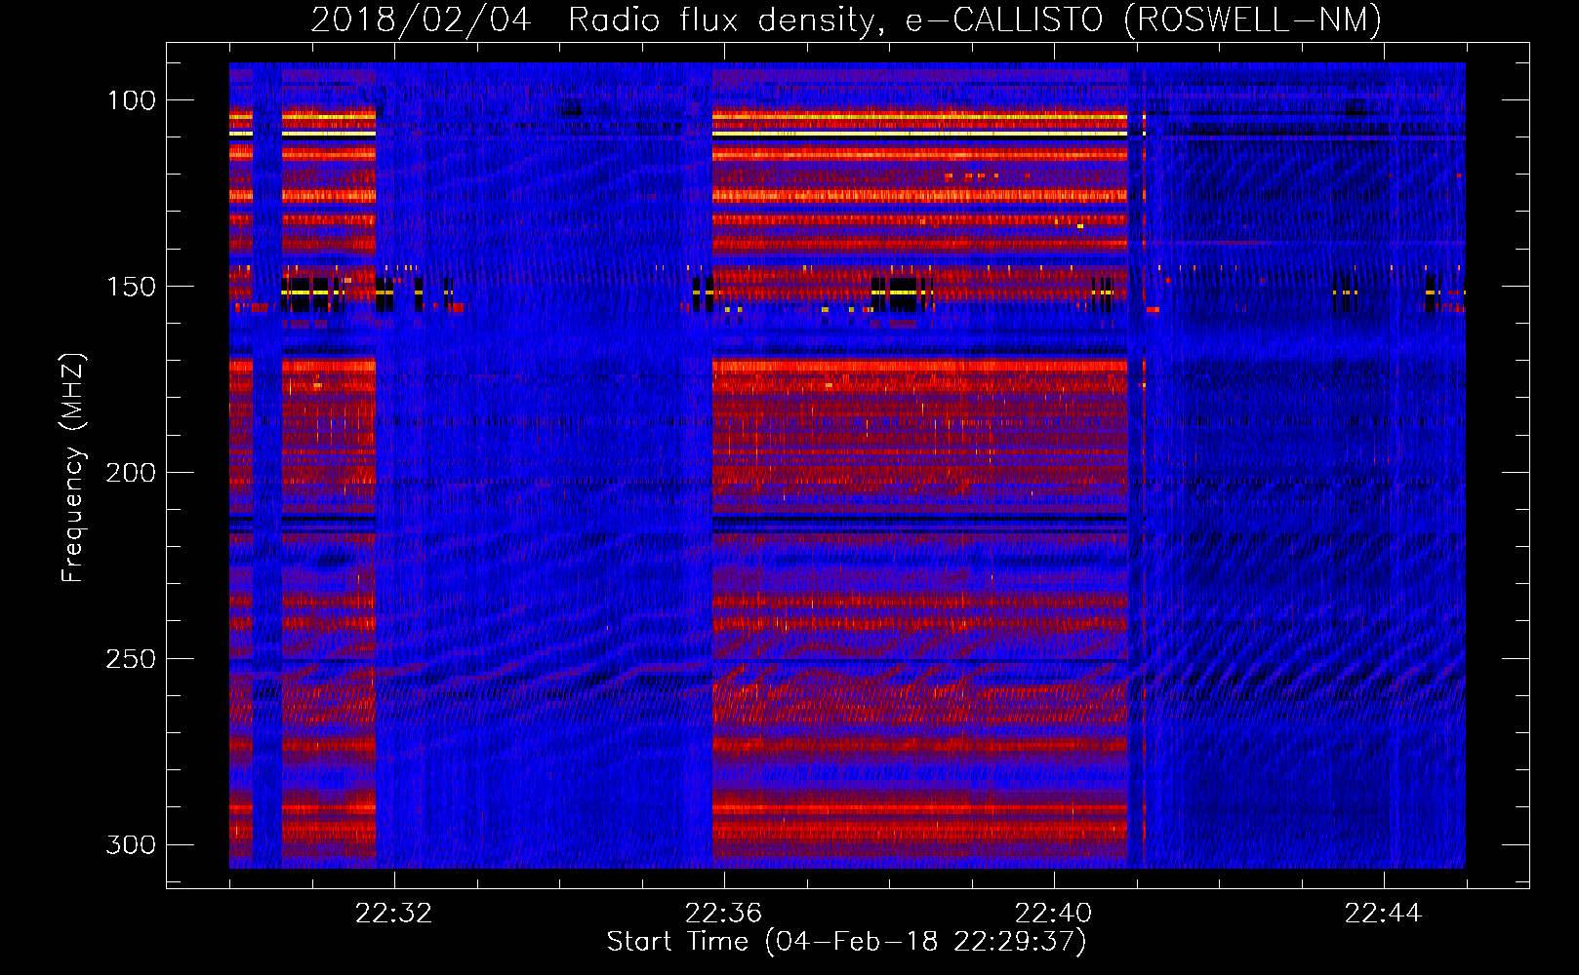
Task: Click the '250' frequency tick label
Action: (131, 659)
